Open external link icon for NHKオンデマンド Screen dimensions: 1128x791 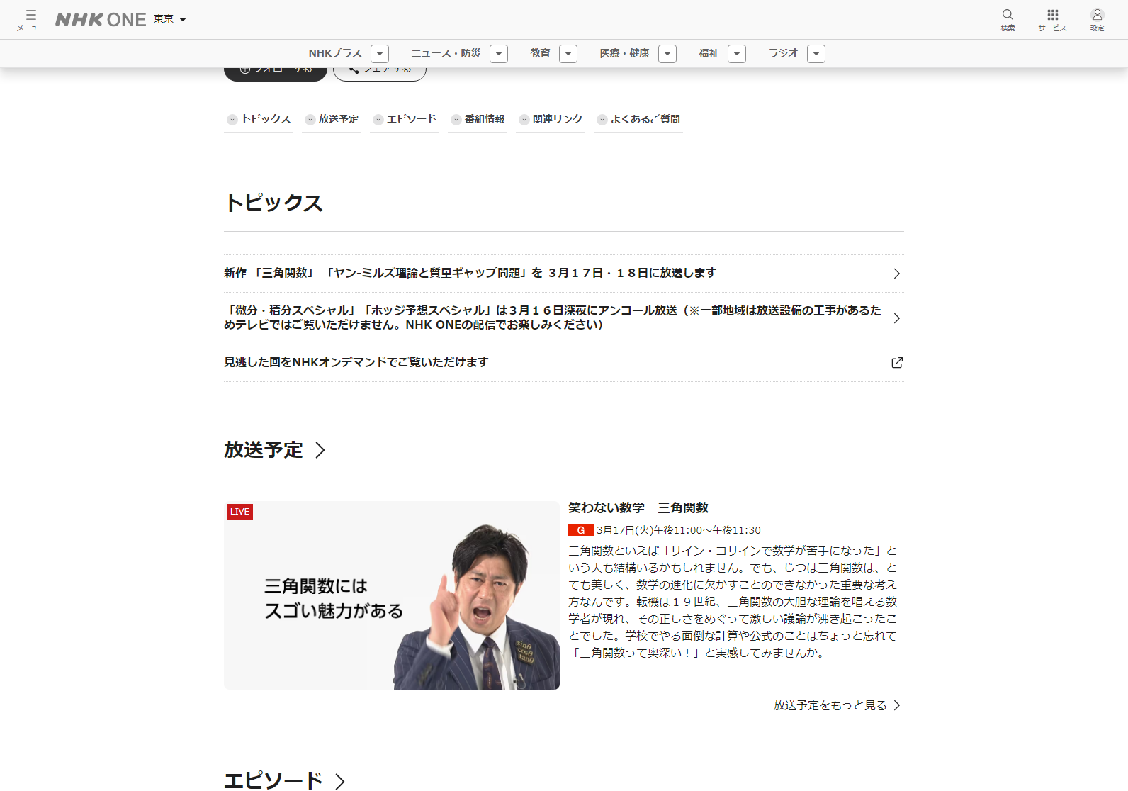coord(897,363)
